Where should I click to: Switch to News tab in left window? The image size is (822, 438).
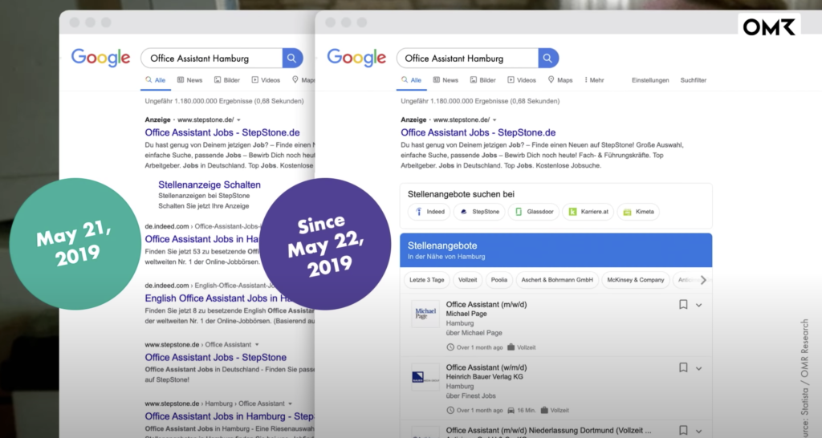coord(189,80)
